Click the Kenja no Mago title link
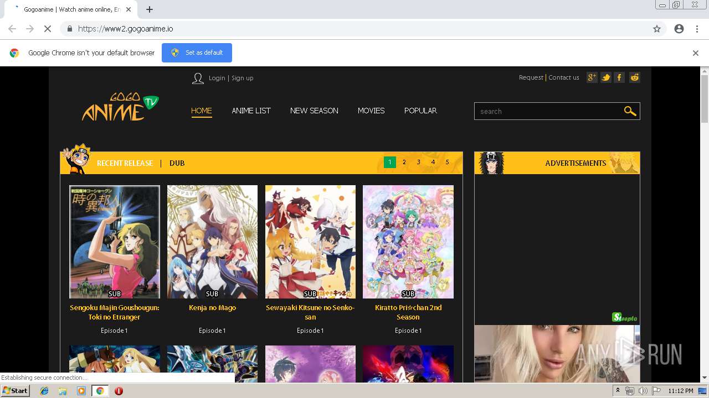The width and height of the screenshot is (709, 398). click(x=212, y=308)
